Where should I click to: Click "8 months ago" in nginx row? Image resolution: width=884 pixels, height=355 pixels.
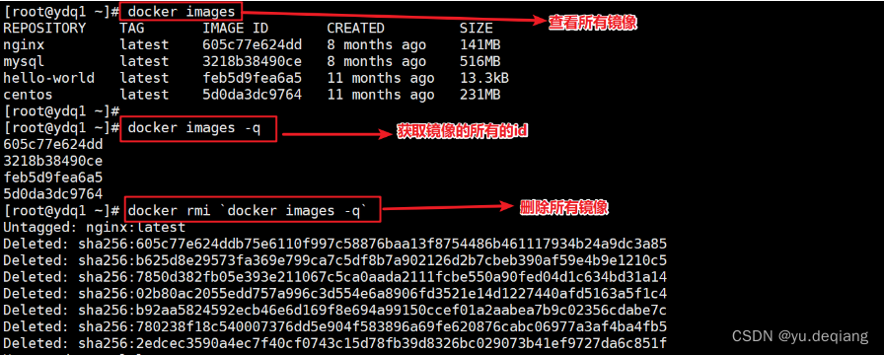coord(377,44)
